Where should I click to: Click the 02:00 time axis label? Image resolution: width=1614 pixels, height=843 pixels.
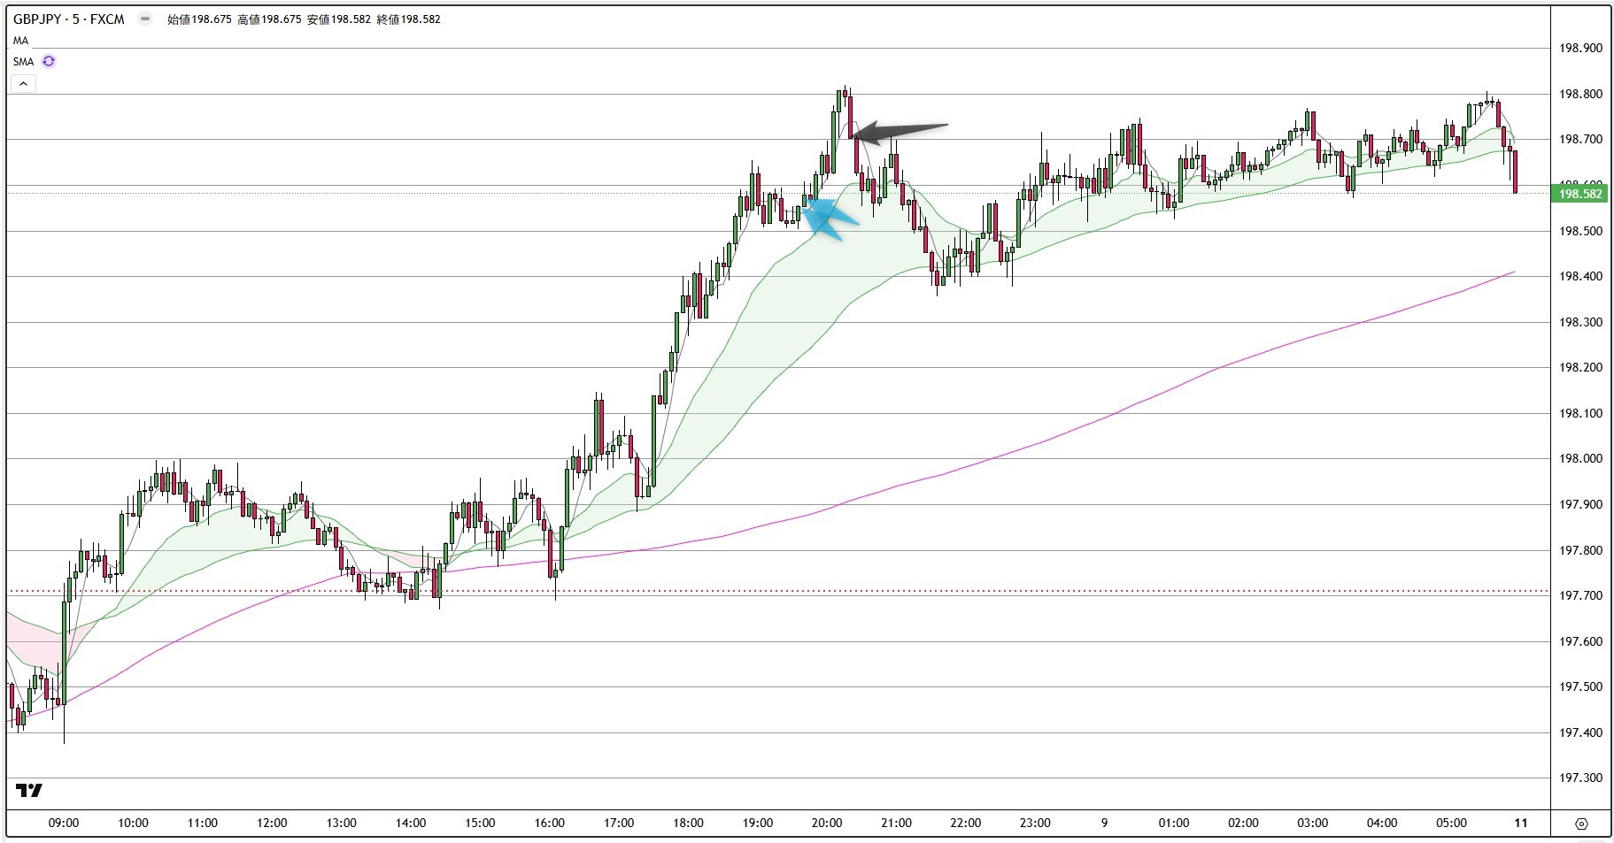[1243, 823]
